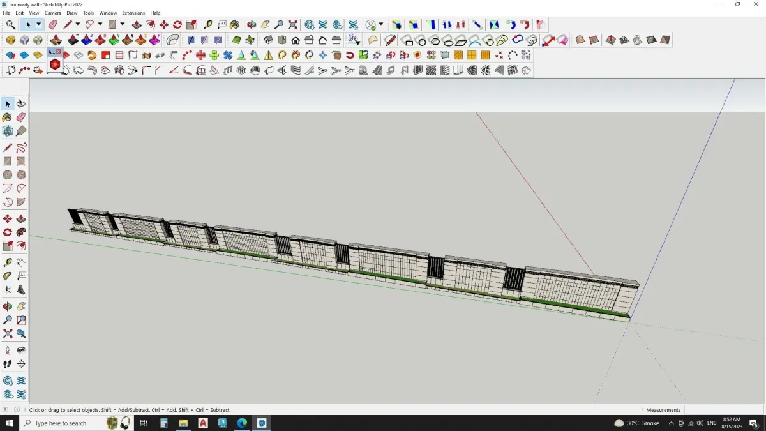Open the Windows Start menu
This screenshot has width=766, height=431.
10,423
